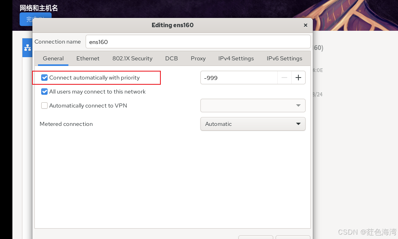This screenshot has width=398, height=239.
Task: Switch to IPv6 Settings tab
Action: pyautogui.click(x=284, y=59)
